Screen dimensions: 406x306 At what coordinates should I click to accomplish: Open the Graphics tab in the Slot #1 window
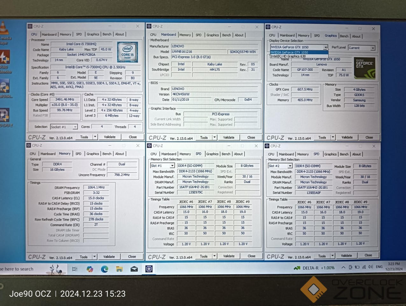point(212,154)
